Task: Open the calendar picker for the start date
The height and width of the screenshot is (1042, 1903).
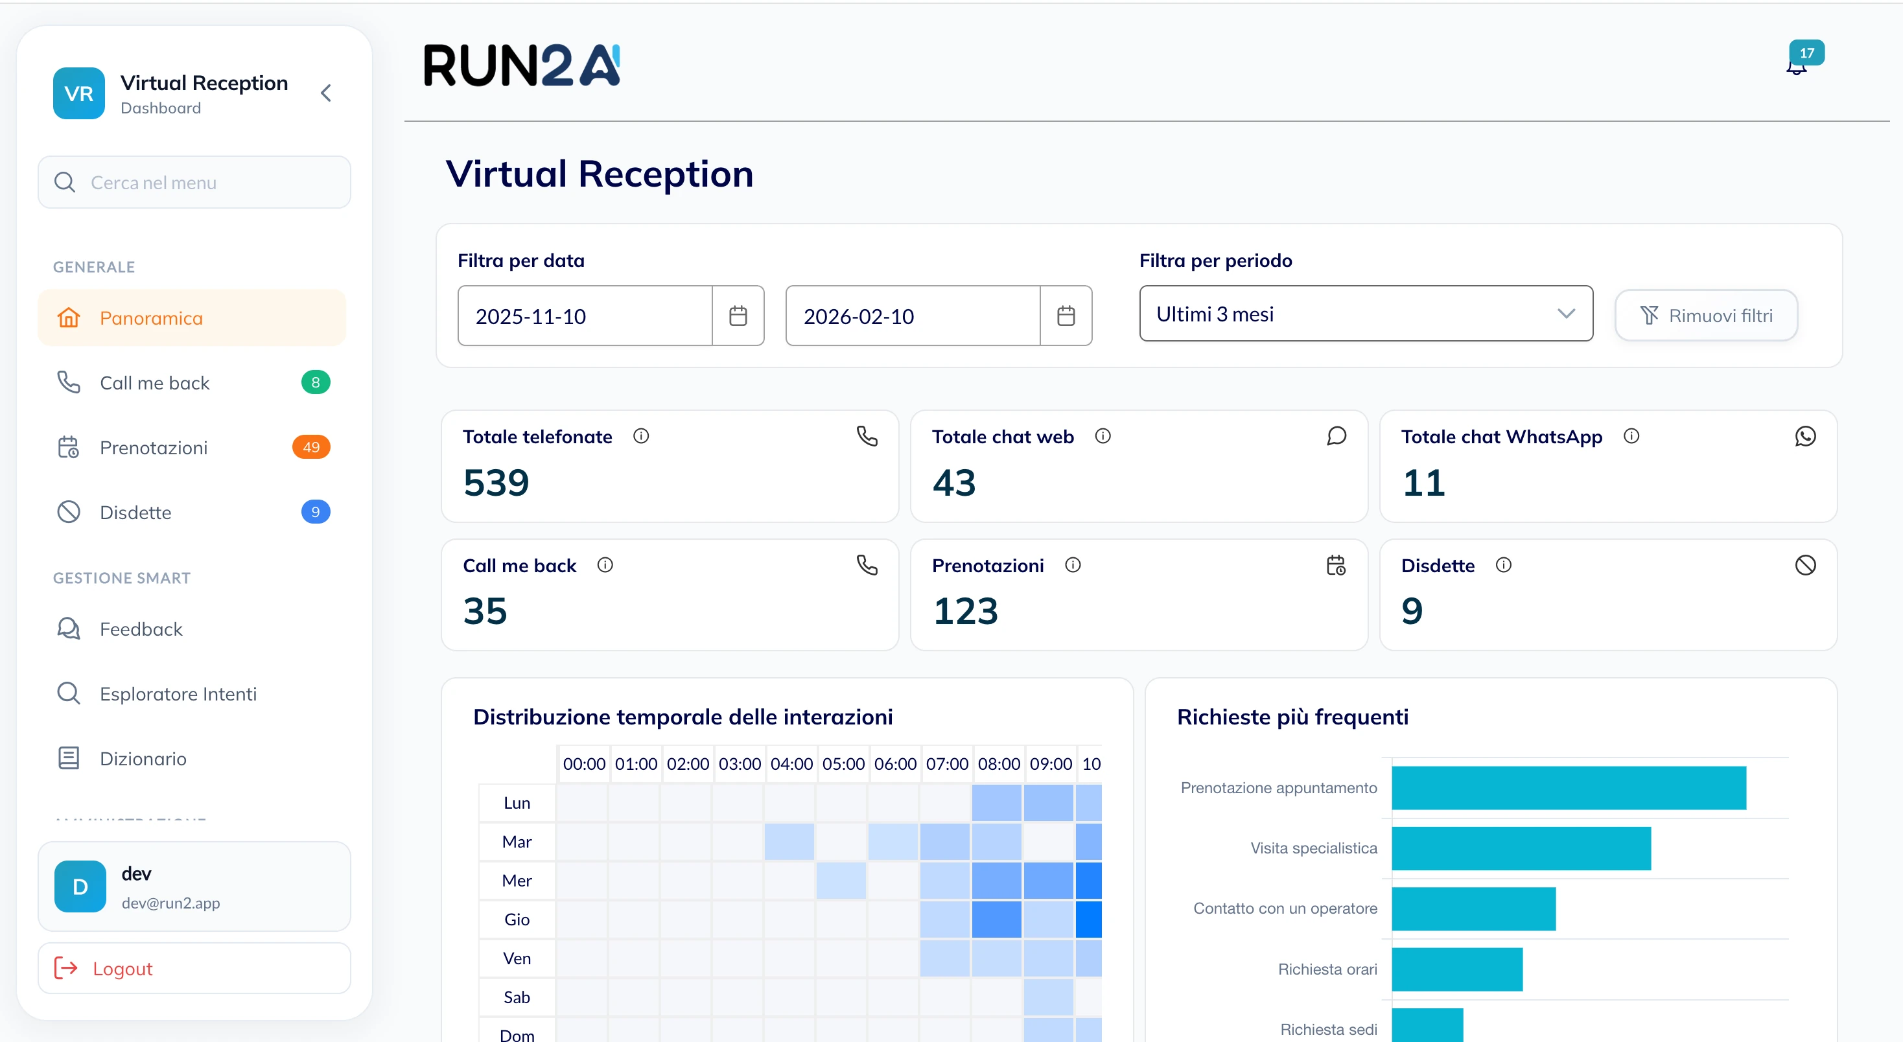Action: 738,316
